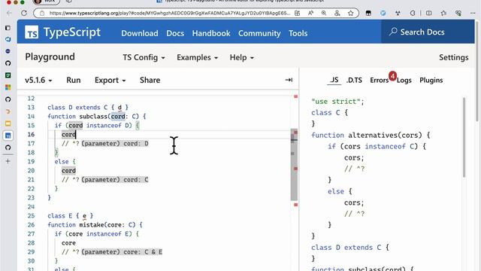View site info via the address bar lock icon

tap(42, 14)
